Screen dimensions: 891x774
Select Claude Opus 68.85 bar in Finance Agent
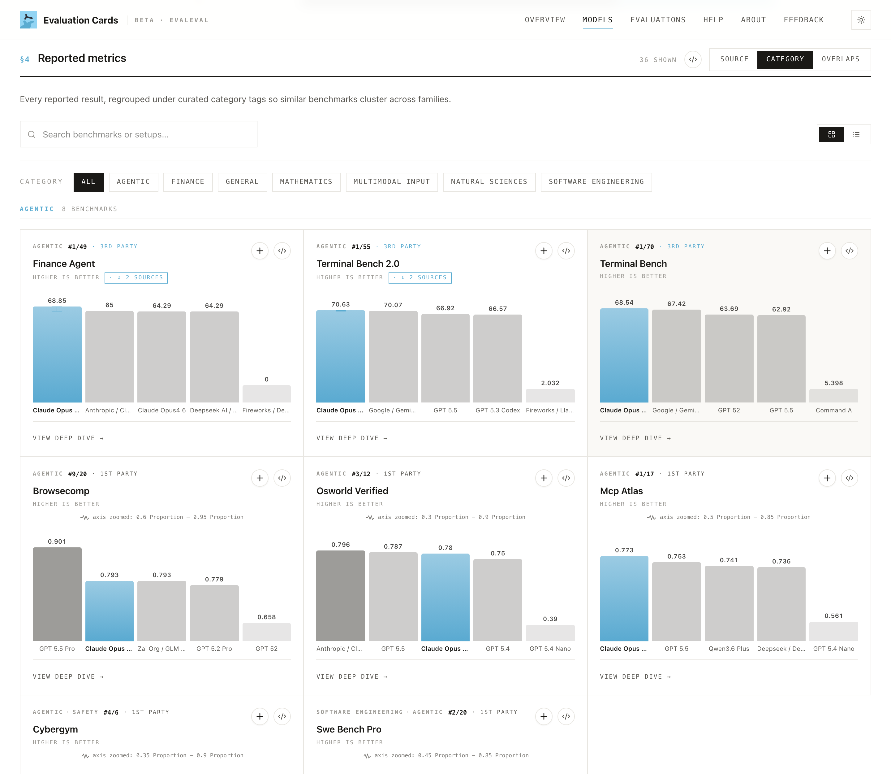(x=57, y=354)
